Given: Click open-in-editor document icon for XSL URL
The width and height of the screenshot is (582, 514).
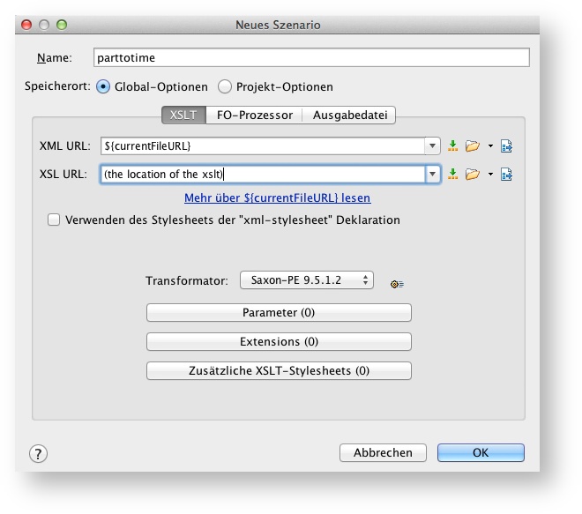Looking at the screenshot, I should click(x=507, y=175).
